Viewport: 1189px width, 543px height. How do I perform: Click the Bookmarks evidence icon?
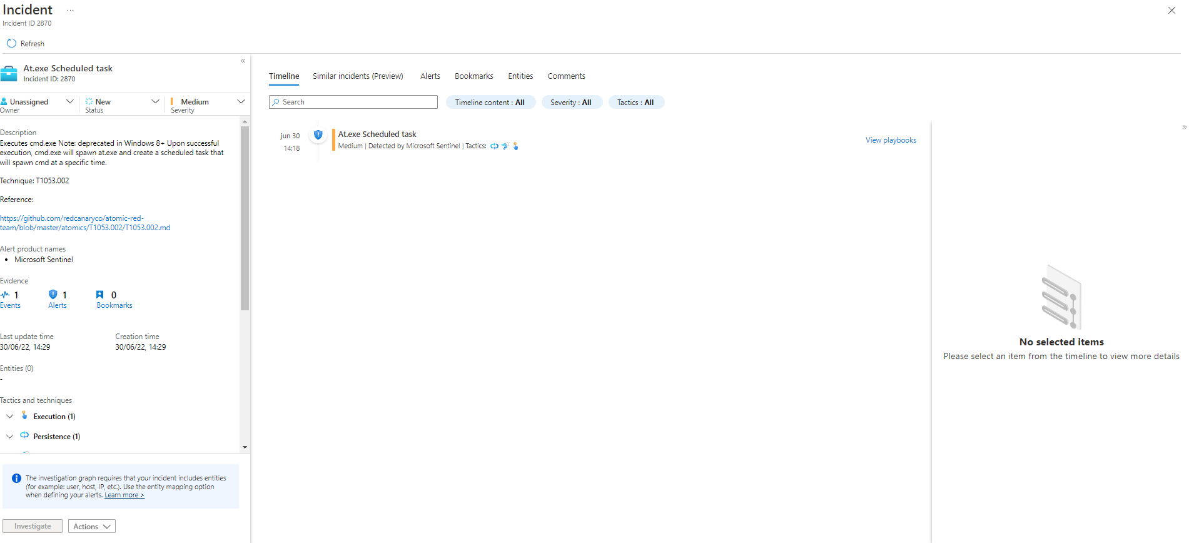100,295
